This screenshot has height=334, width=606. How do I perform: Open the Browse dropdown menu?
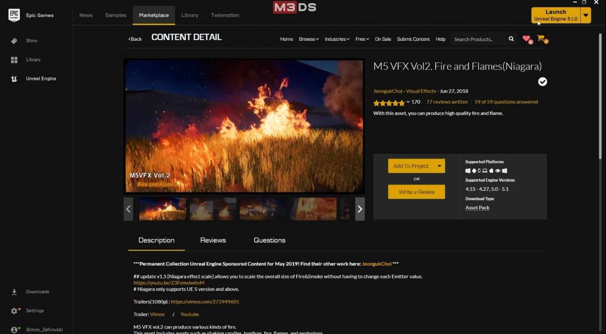tap(309, 39)
